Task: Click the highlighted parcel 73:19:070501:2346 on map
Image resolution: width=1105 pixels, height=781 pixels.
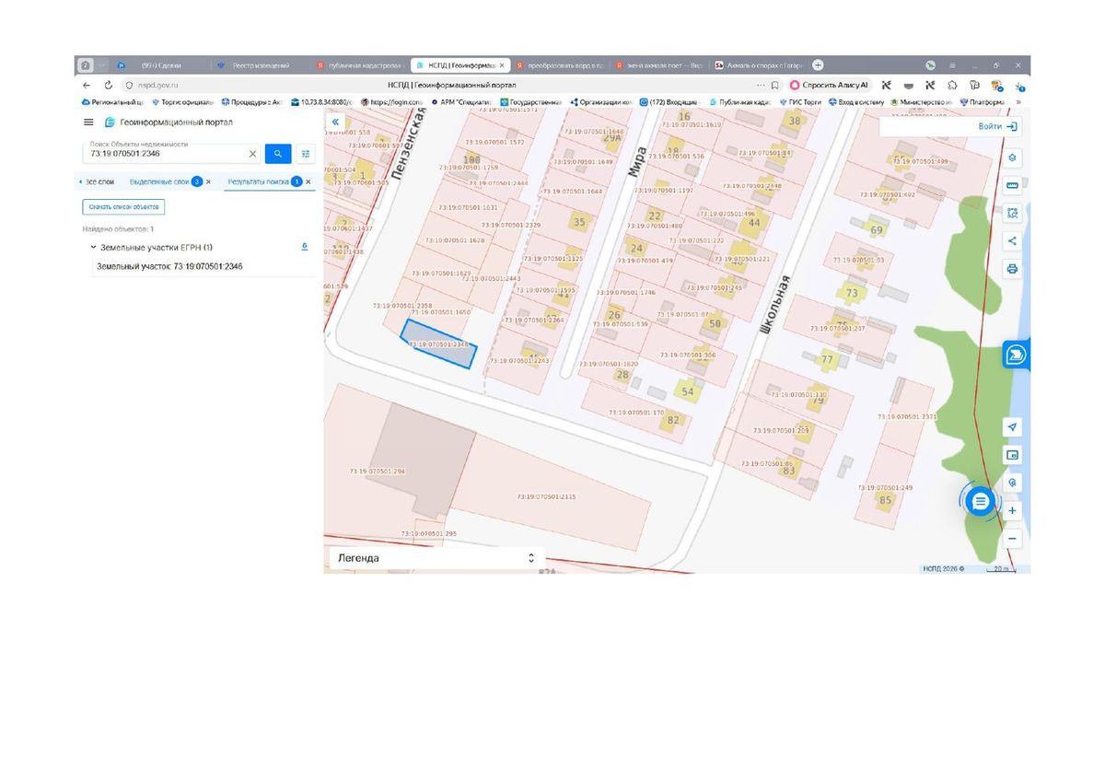Action: [439, 344]
